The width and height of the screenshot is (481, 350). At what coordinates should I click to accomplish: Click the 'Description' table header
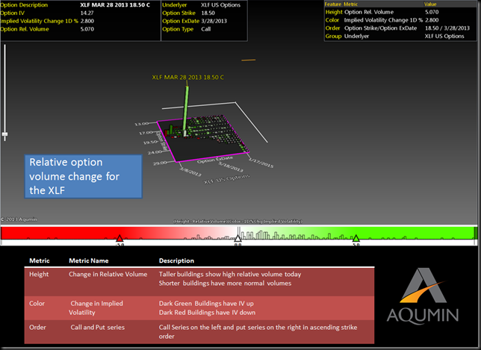(x=176, y=260)
